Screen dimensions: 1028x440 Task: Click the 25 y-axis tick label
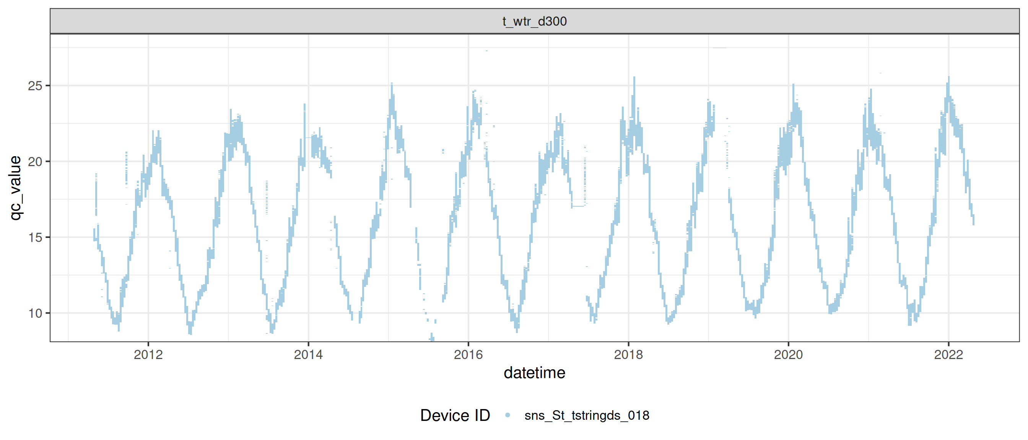[x=35, y=86]
